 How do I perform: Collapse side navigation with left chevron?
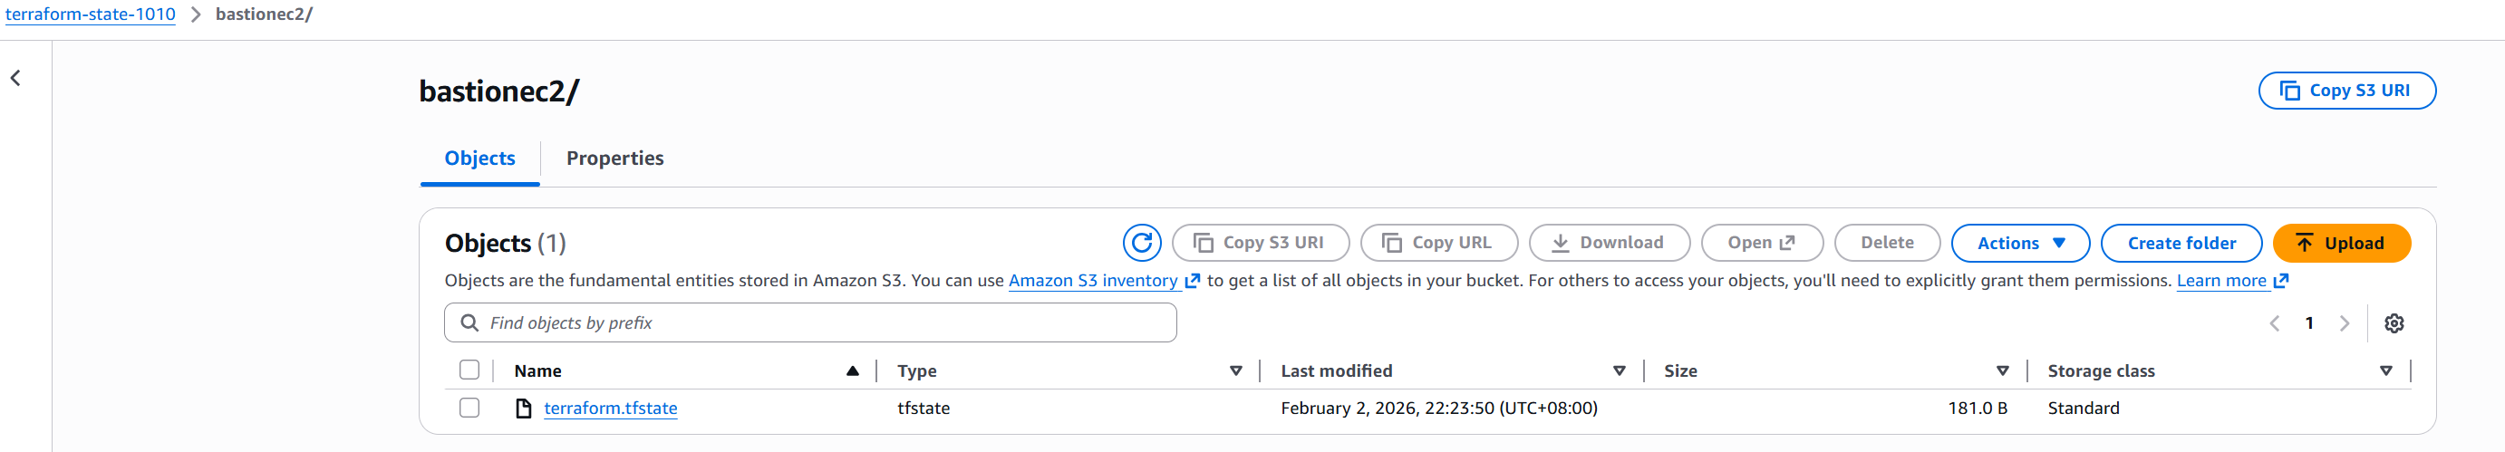(x=15, y=79)
